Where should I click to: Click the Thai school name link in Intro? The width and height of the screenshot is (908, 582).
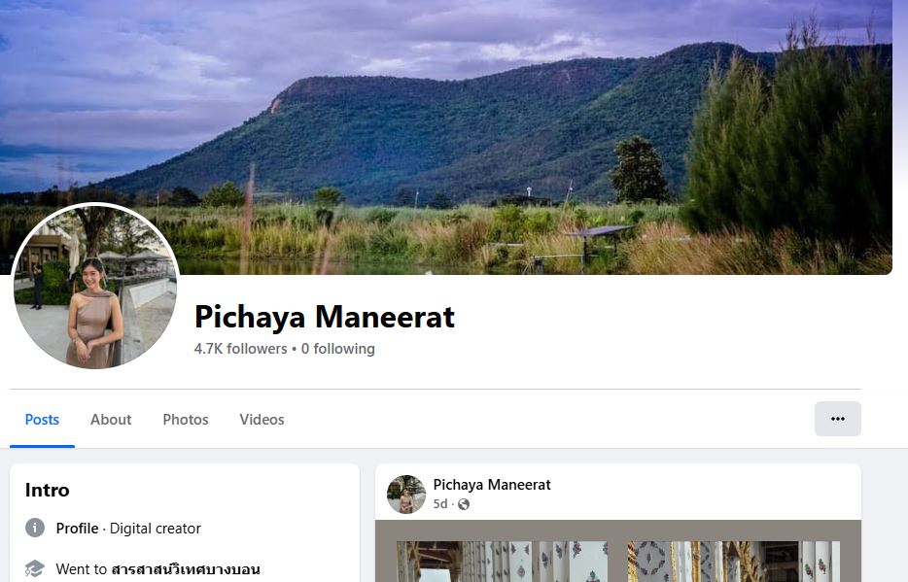(x=186, y=569)
